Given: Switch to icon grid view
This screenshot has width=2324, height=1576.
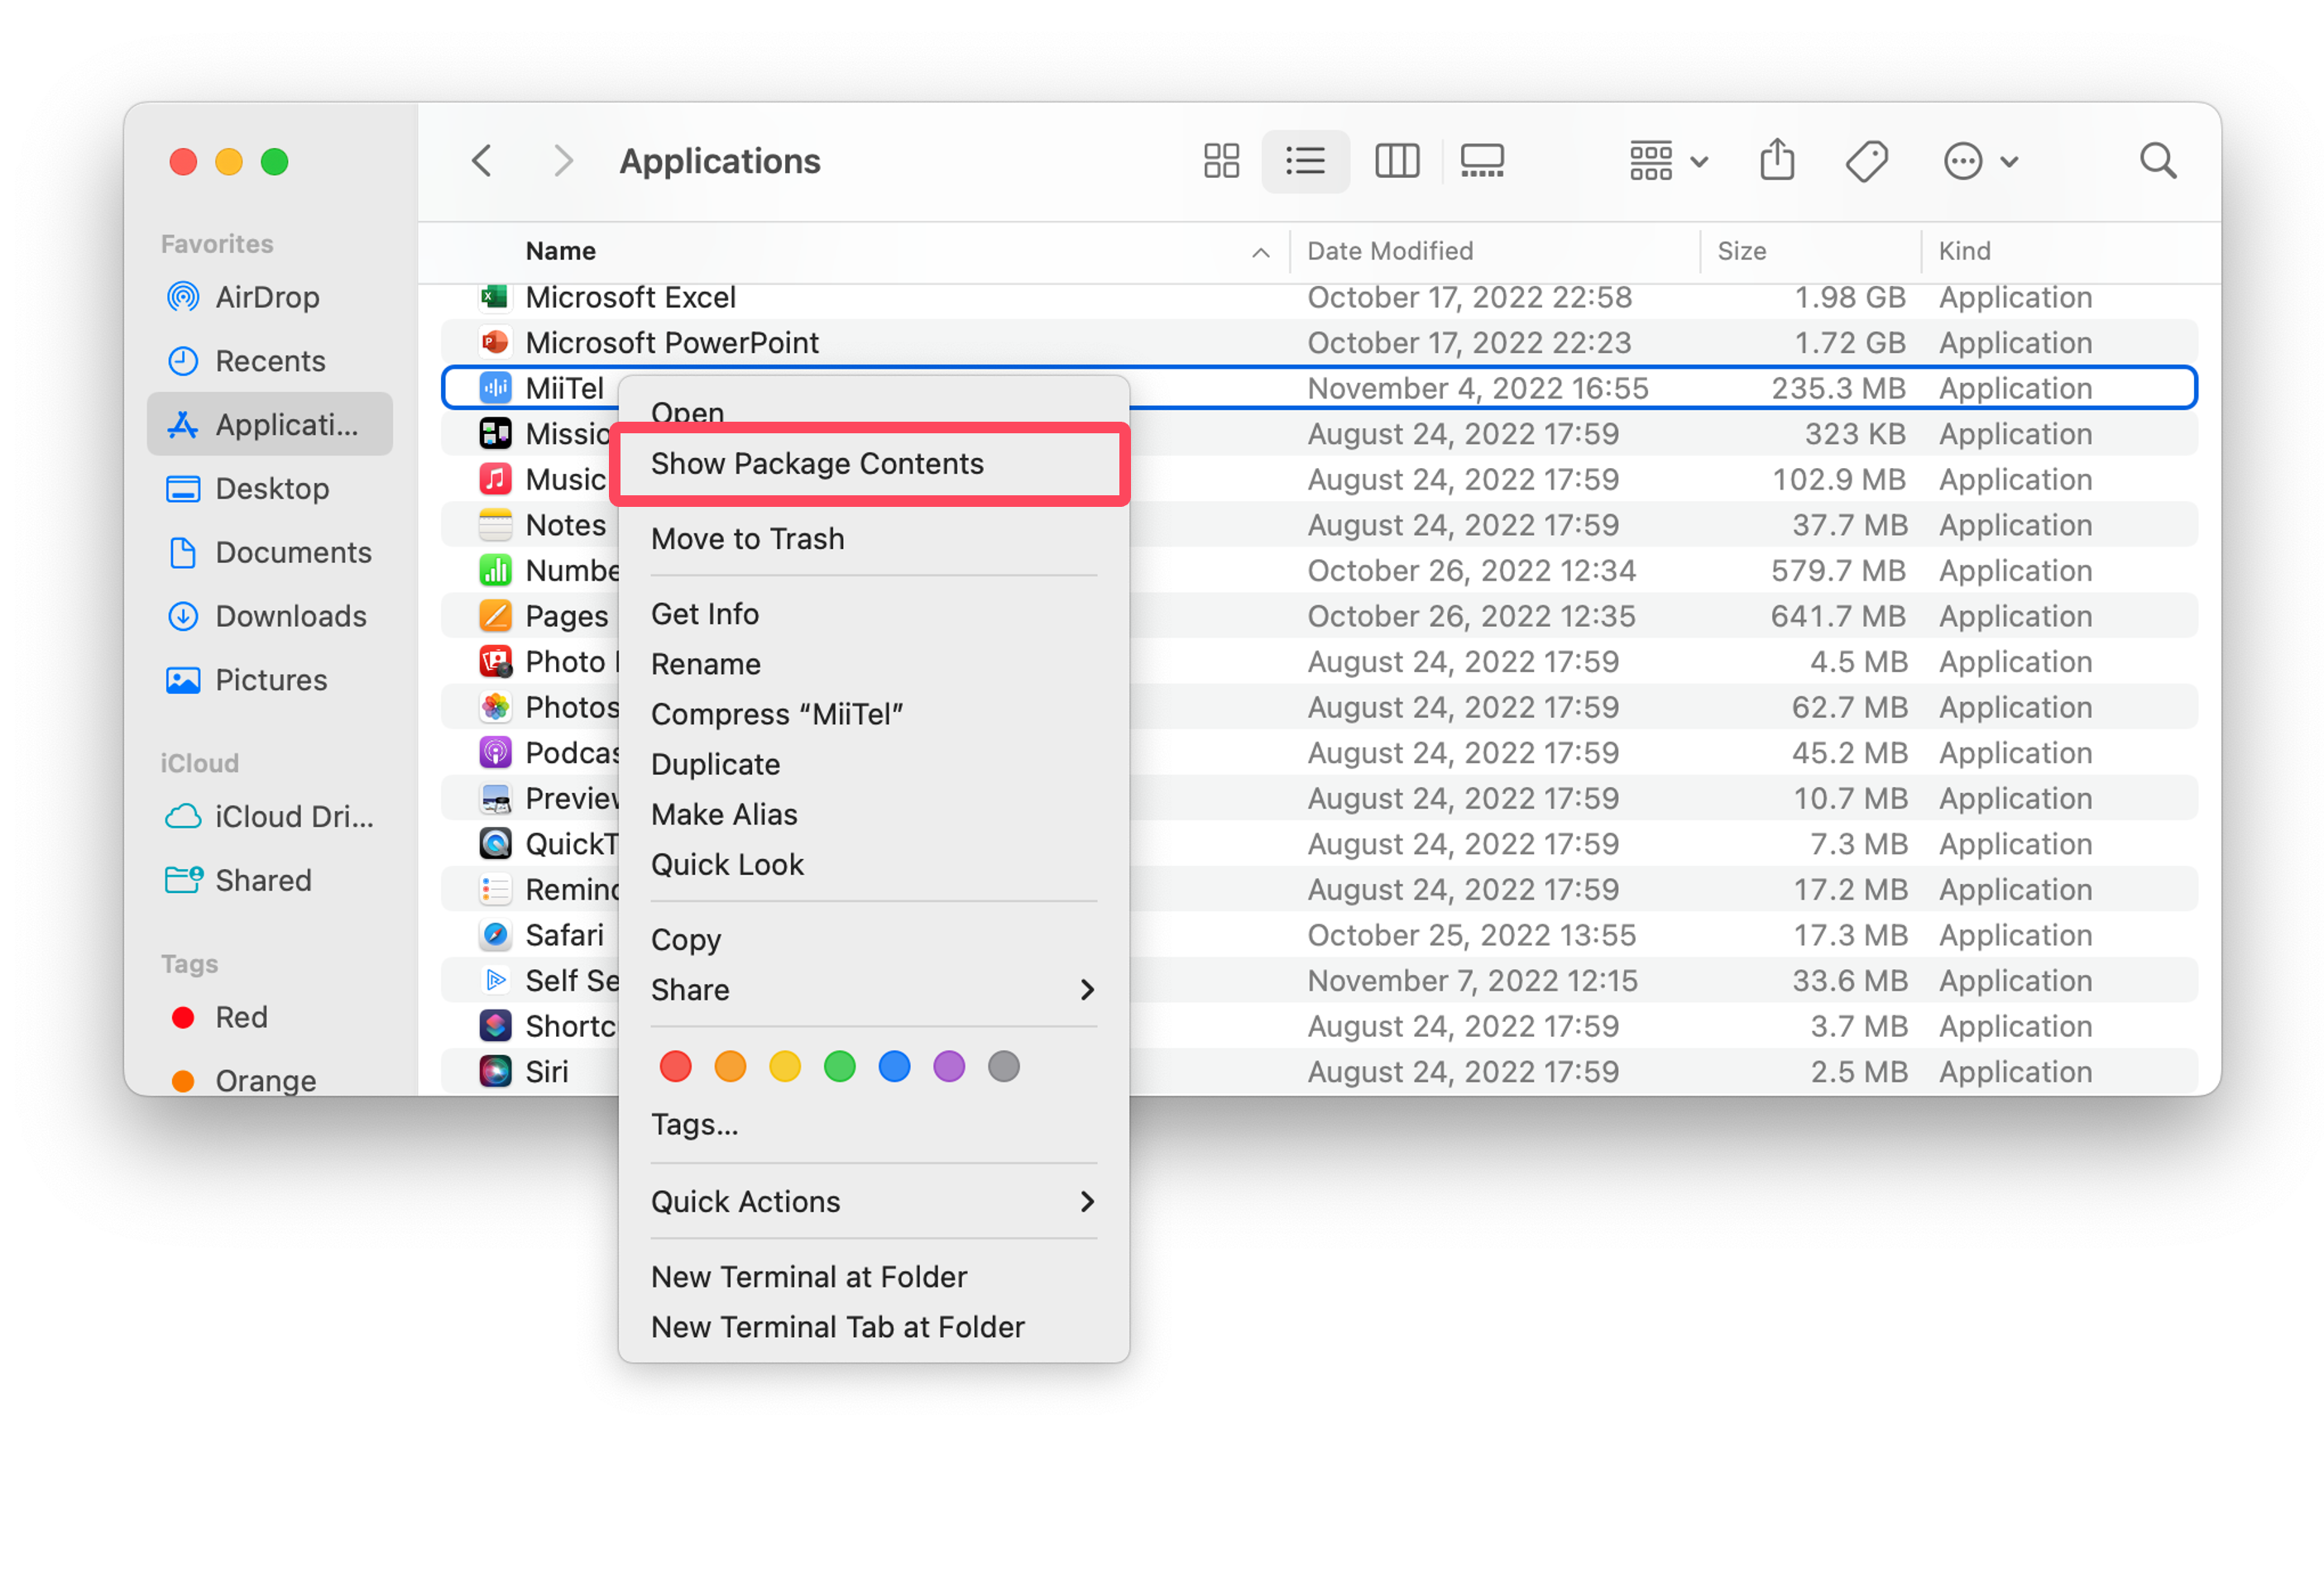Looking at the screenshot, I should click(1221, 161).
